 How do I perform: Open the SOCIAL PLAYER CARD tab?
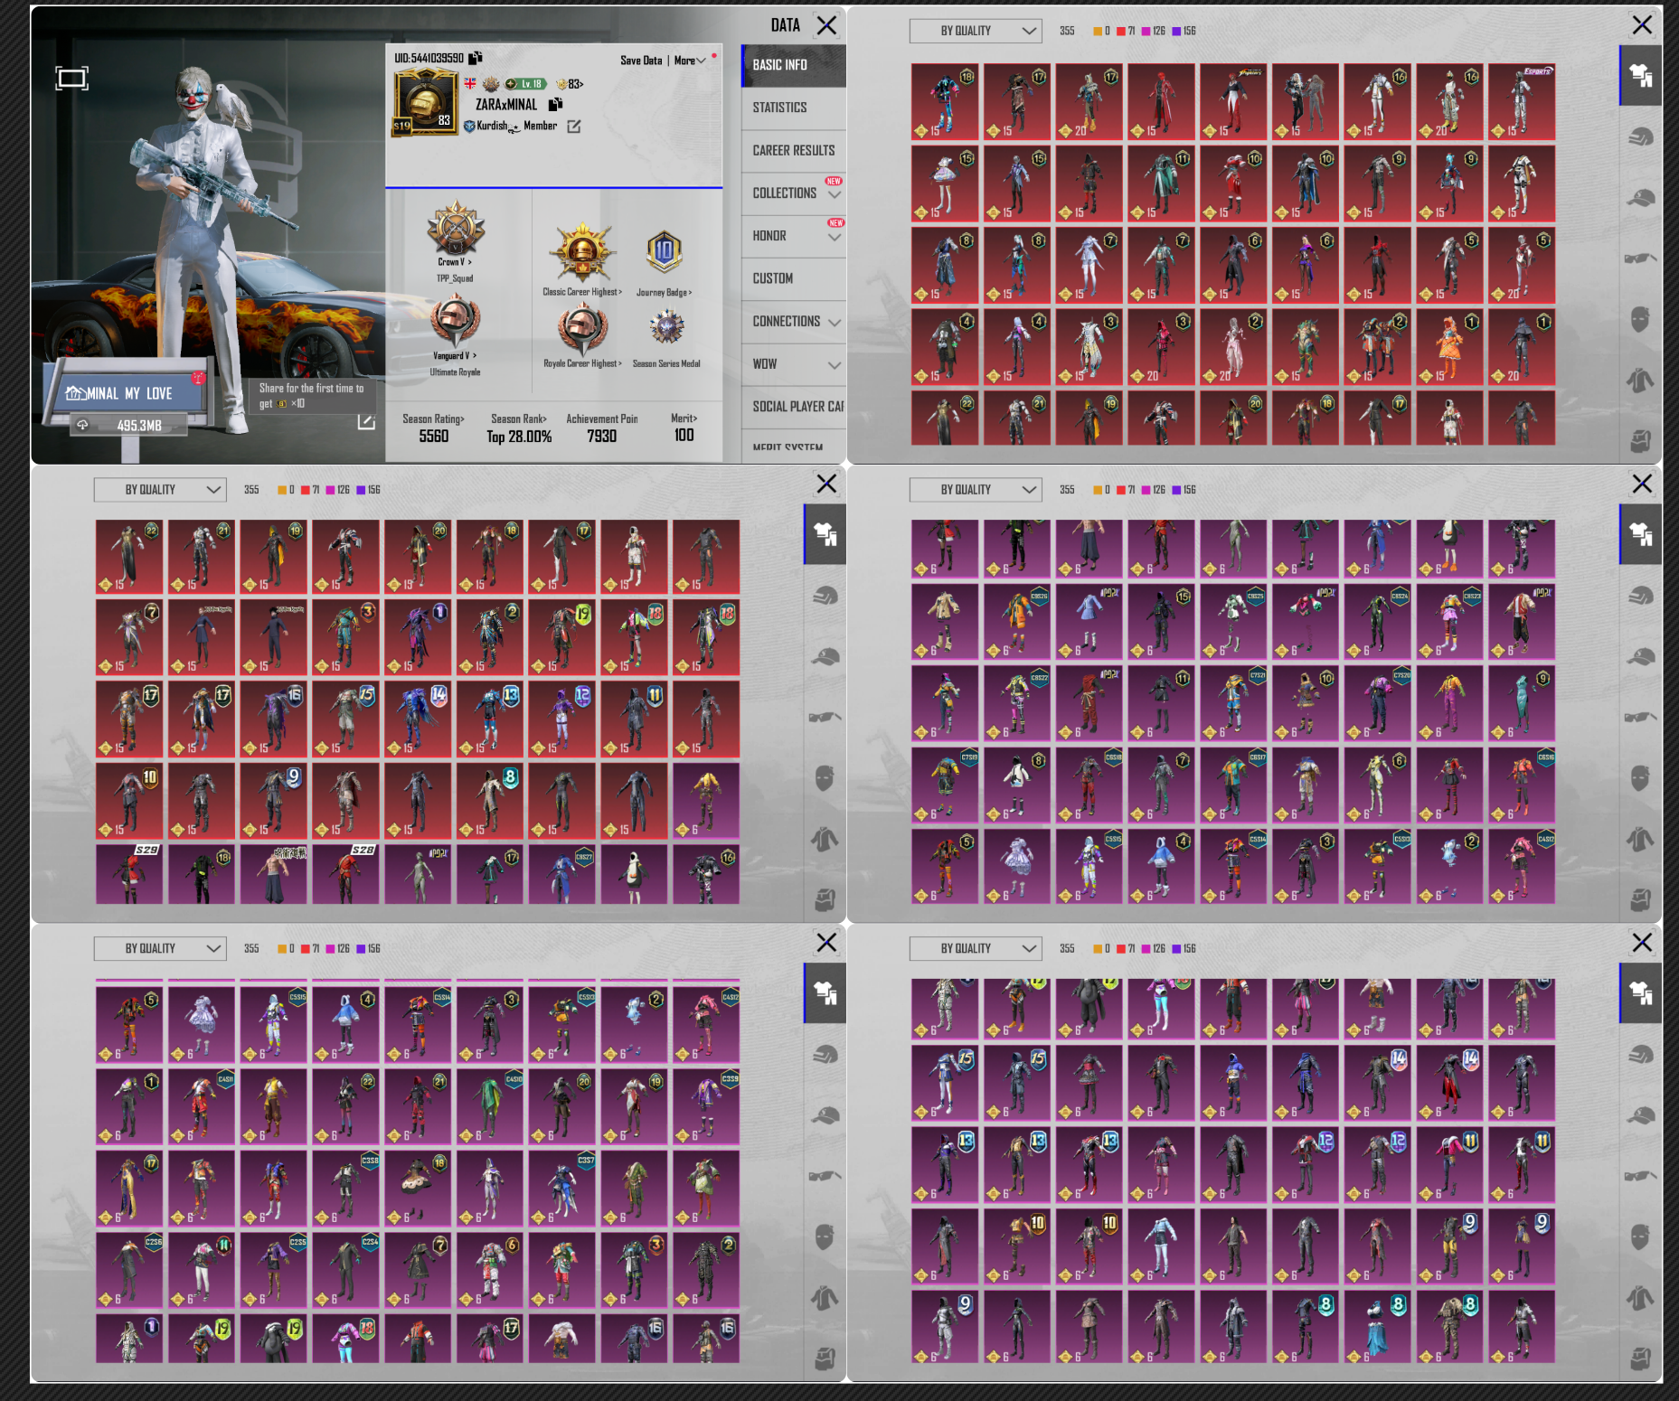pyautogui.click(x=794, y=407)
